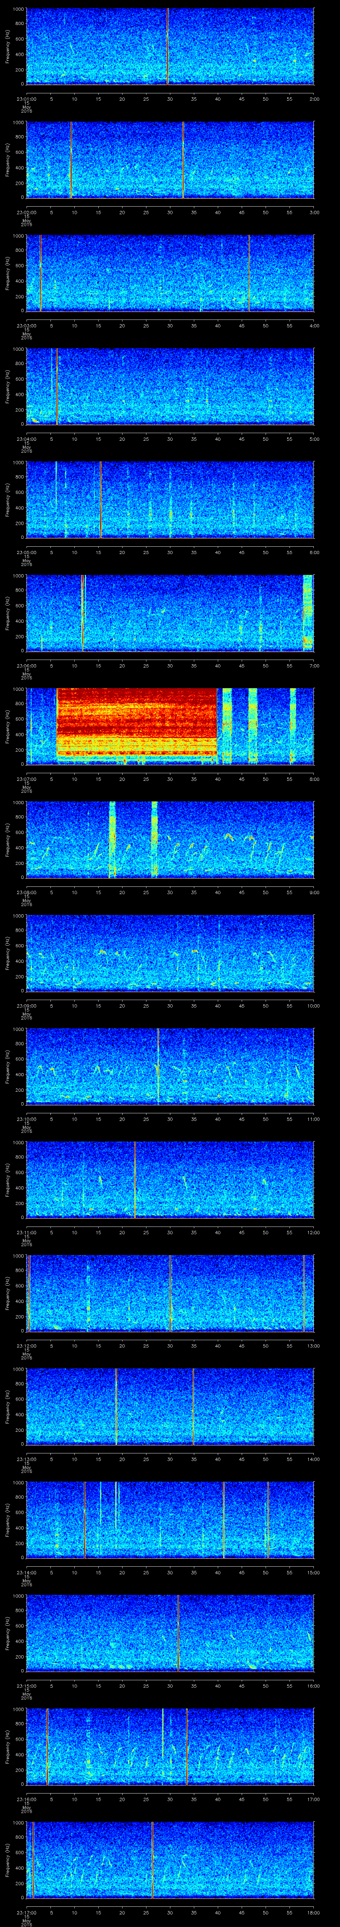Select the 23:09:00 spectrogram panel
This screenshot has width=340, height=1927.
coord(170,952)
